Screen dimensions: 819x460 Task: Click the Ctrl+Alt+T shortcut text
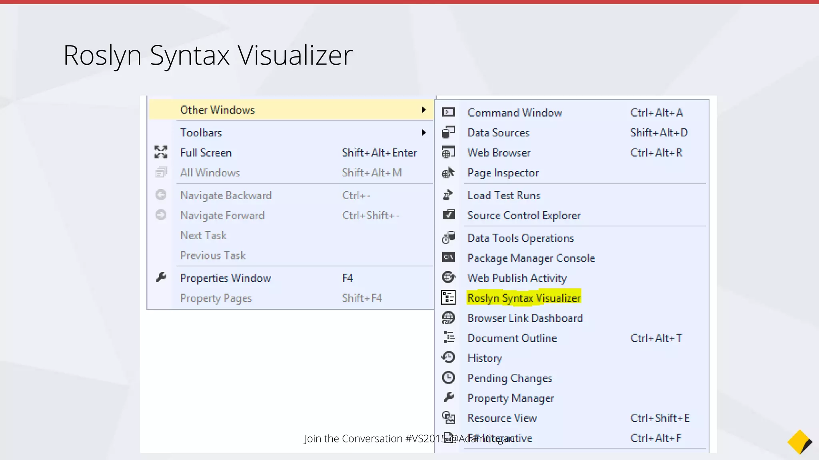[x=656, y=338]
